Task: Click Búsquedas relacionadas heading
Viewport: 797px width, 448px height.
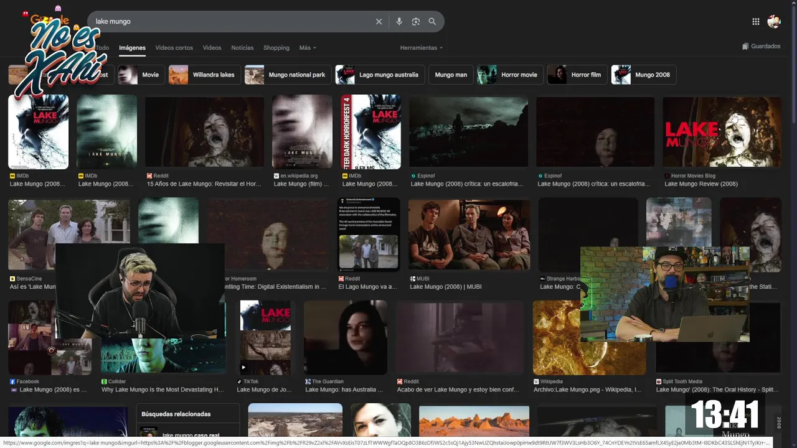Action: [x=176, y=414]
